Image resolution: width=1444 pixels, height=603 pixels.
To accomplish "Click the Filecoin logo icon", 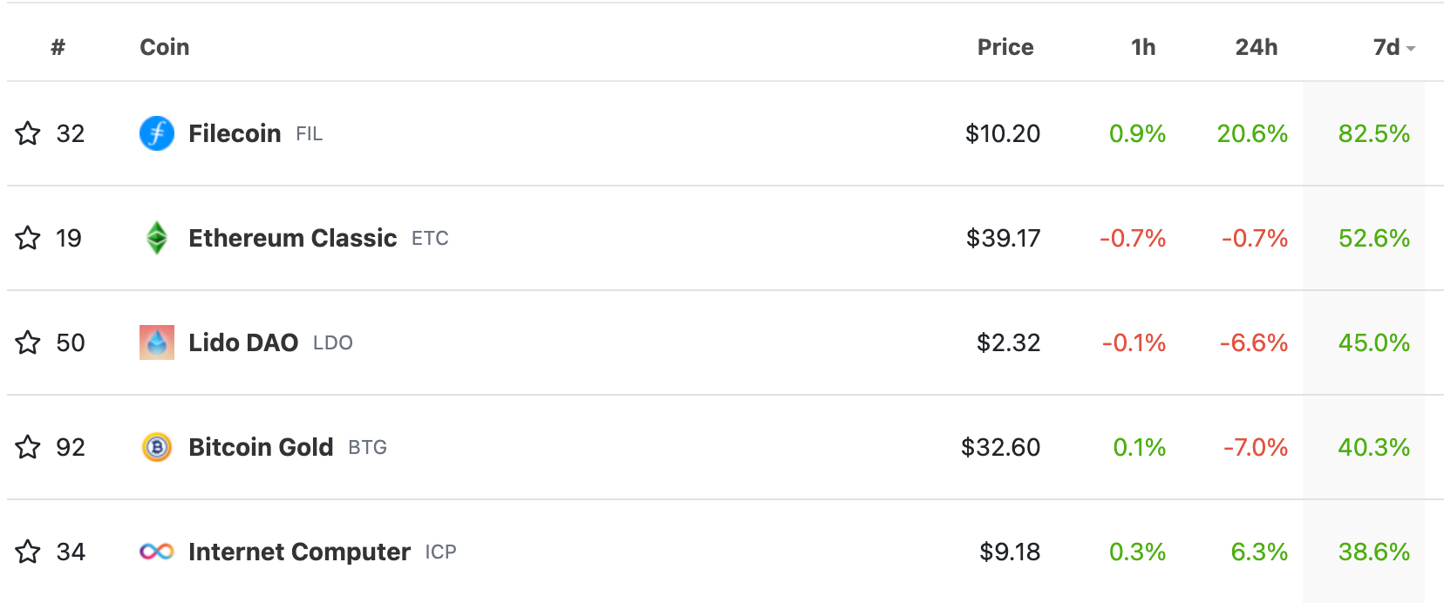I will 157,133.
